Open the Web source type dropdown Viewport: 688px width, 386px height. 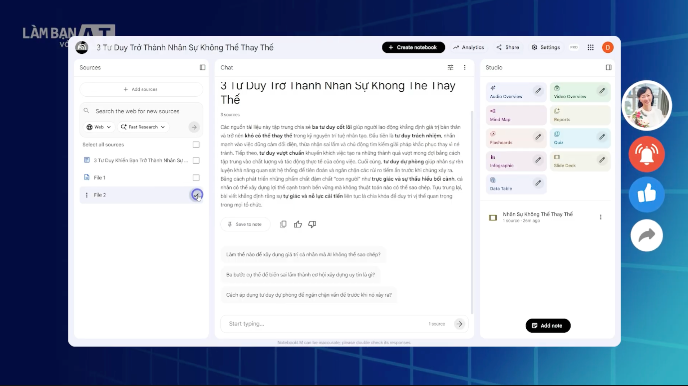(x=98, y=127)
